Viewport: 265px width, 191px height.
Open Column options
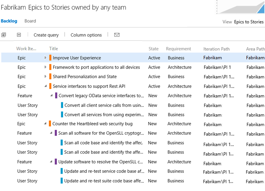tap(86, 35)
